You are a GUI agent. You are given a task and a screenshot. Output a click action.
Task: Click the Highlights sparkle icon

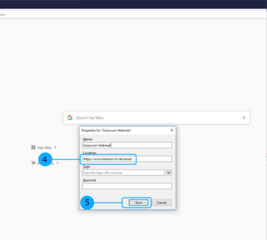click(x=33, y=163)
